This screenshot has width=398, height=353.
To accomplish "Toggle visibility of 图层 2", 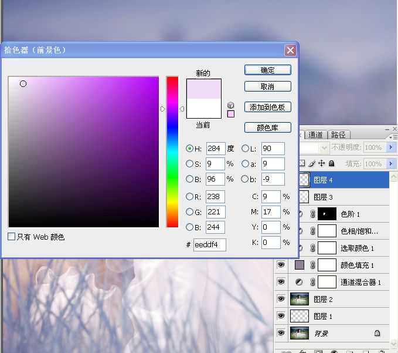I will [x=281, y=299].
